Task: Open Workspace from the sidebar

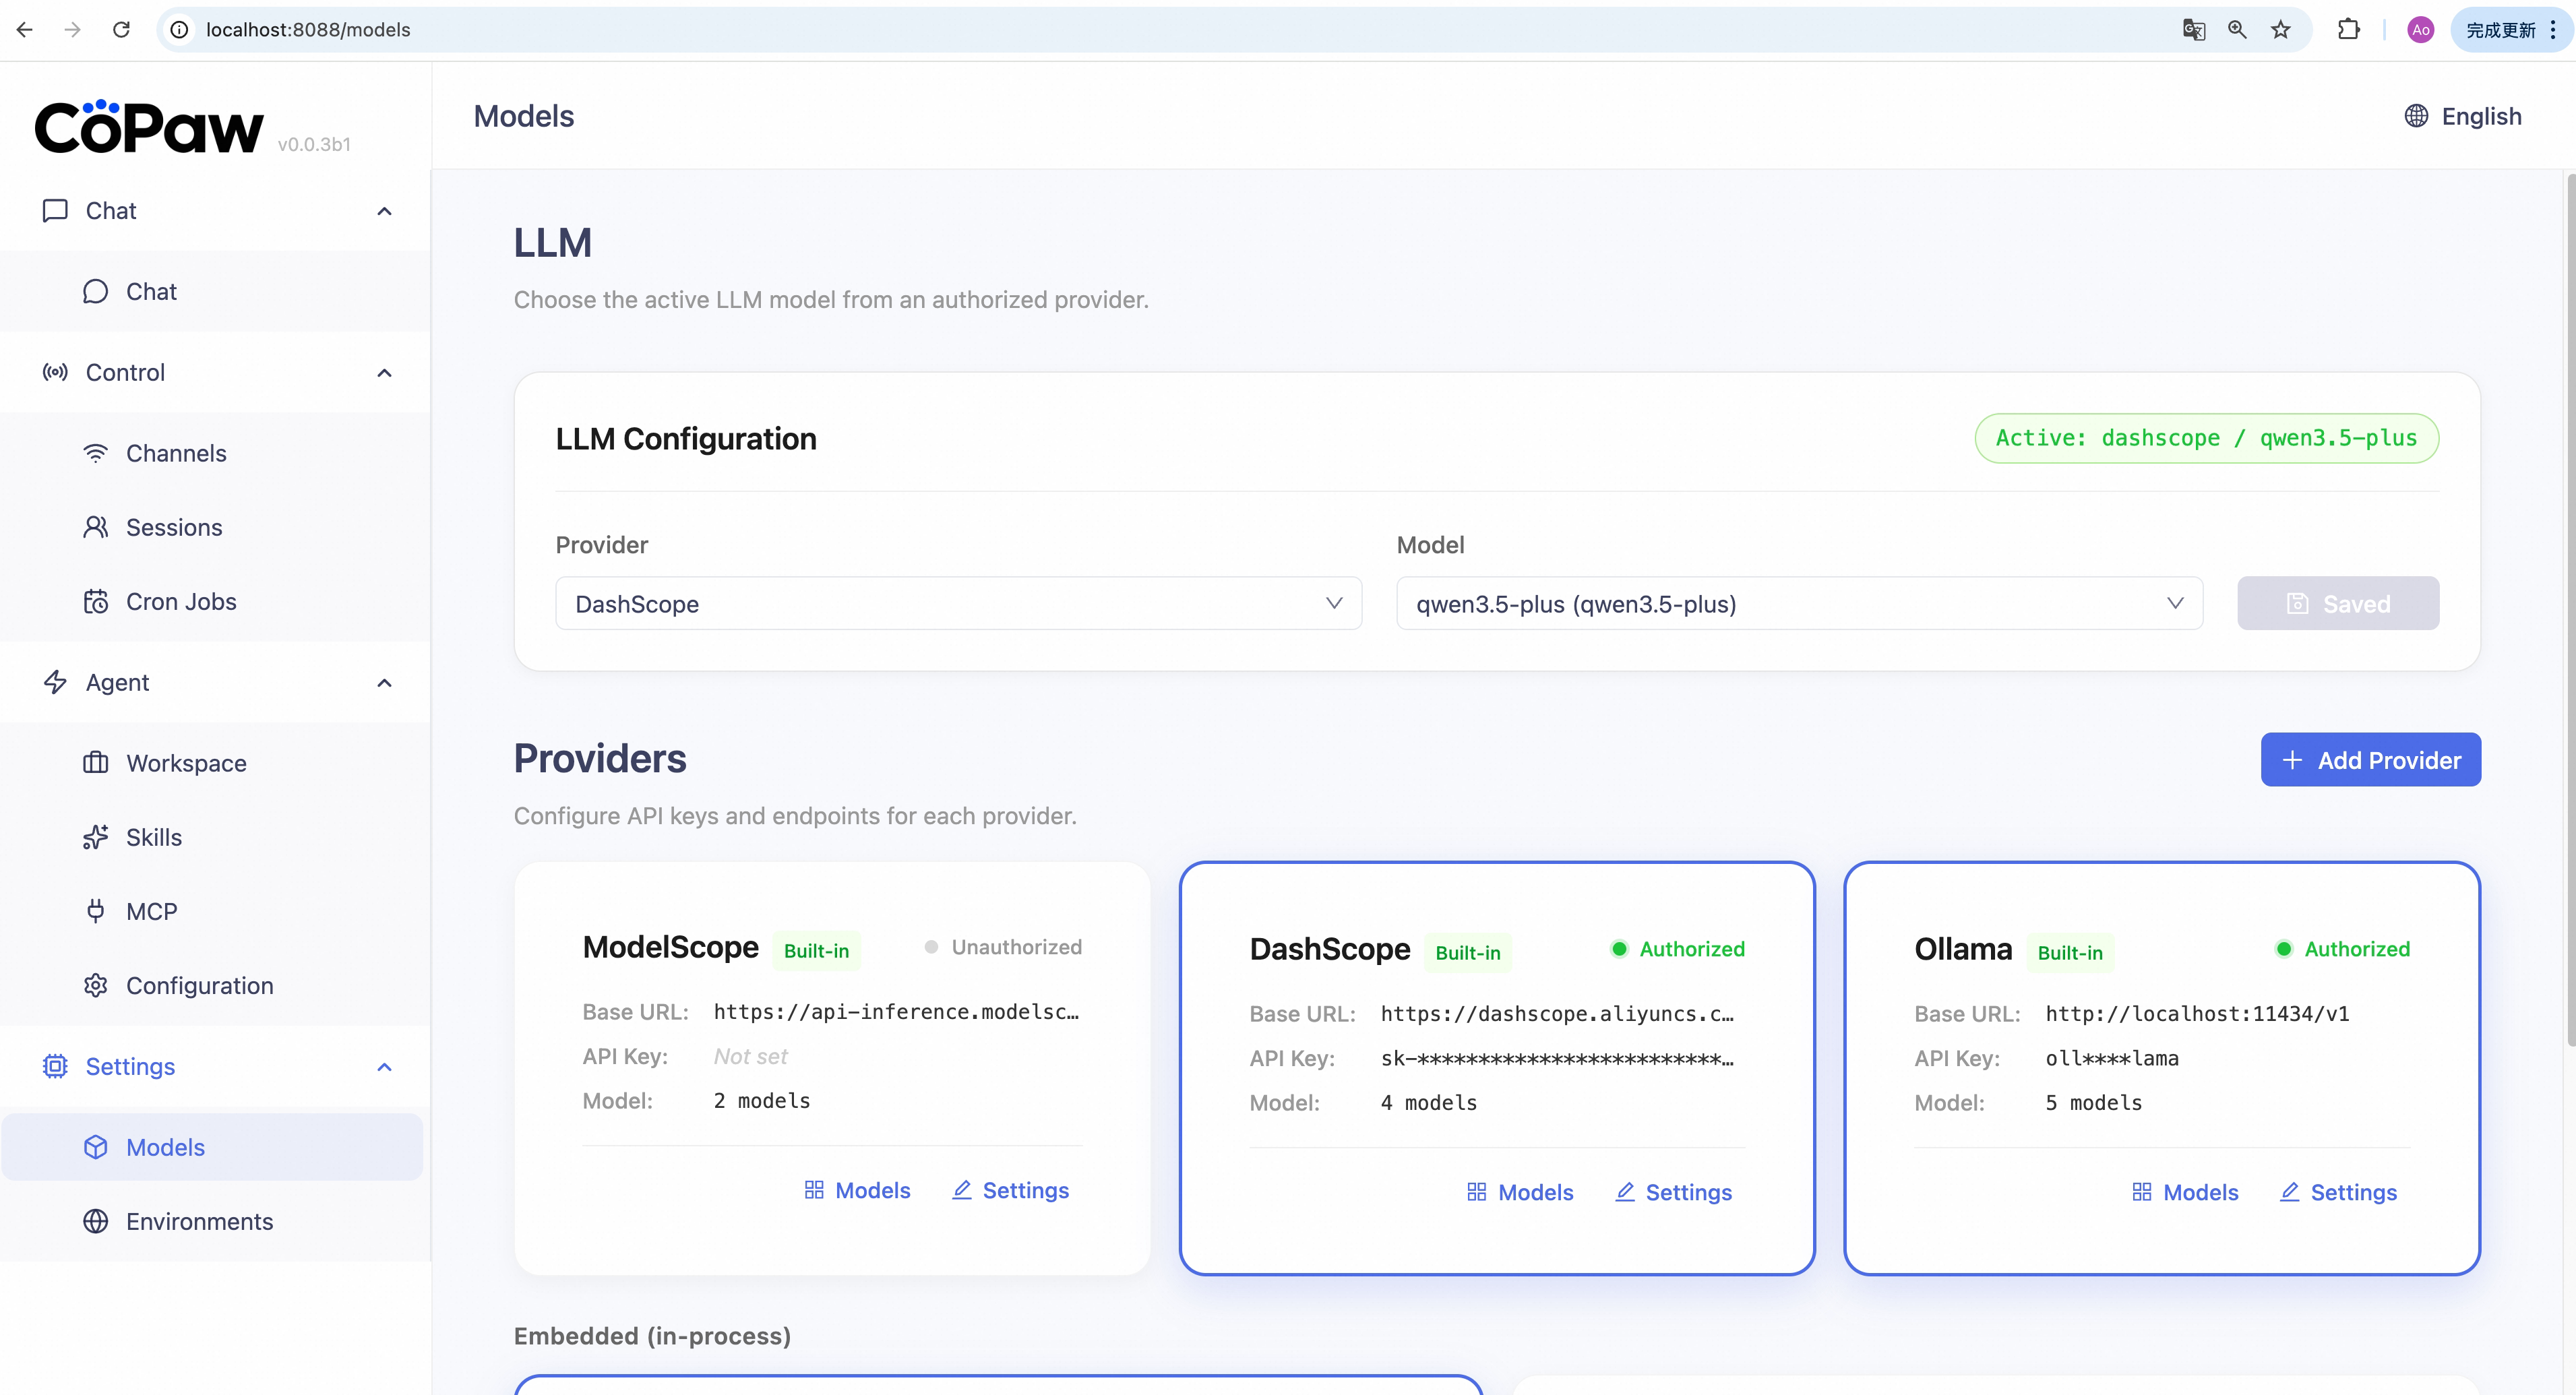Action: pos(185,763)
